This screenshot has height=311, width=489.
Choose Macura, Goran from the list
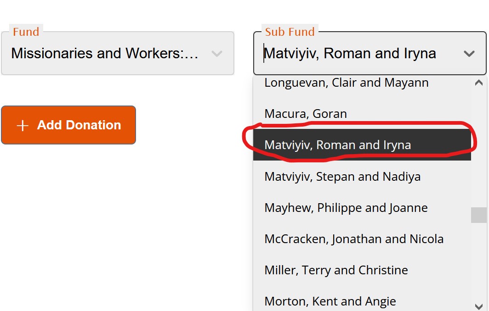click(x=306, y=114)
